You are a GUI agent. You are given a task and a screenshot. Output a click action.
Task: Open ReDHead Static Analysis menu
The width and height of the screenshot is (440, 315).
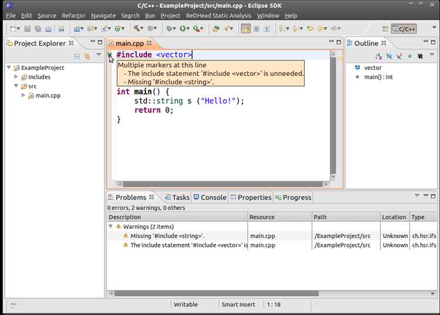pos(219,16)
